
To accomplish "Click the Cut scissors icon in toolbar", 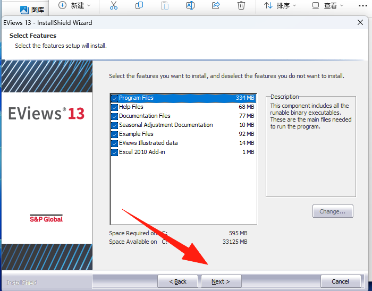I will pos(113,6).
